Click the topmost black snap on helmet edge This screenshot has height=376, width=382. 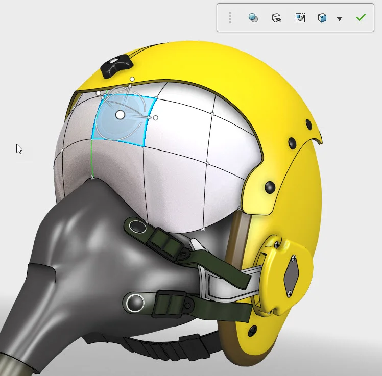point(308,123)
